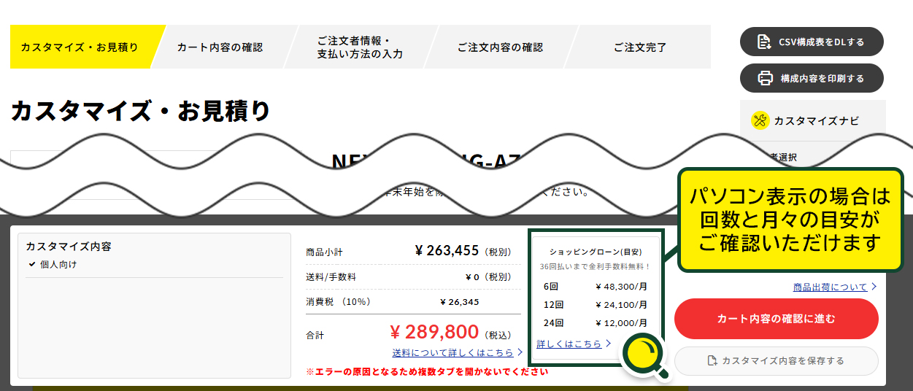Select the ご注文完了 step tab
This screenshot has height=391, width=913.
click(640, 47)
